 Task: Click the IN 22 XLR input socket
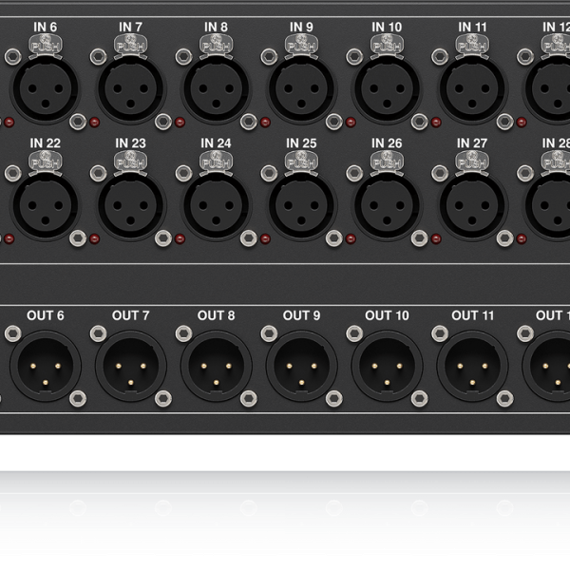pyautogui.click(x=46, y=206)
